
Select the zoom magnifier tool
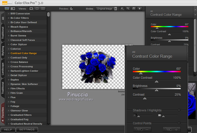[x=128, y=9]
